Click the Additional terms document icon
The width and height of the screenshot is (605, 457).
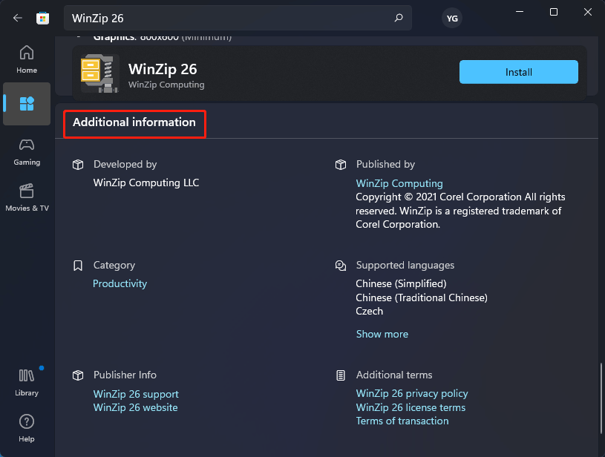point(341,375)
